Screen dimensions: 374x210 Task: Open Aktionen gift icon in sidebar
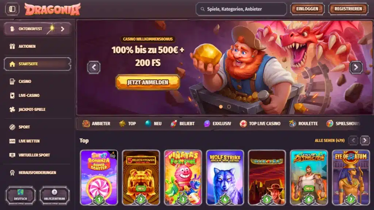point(12,46)
